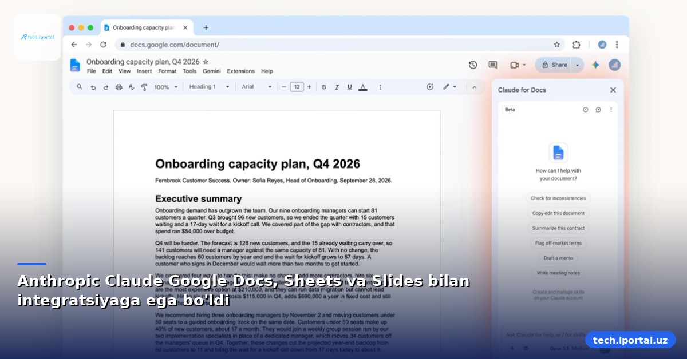Bookmark the page with the address-bar star
Image resolution: width=687 pixels, height=359 pixels.
[556, 45]
